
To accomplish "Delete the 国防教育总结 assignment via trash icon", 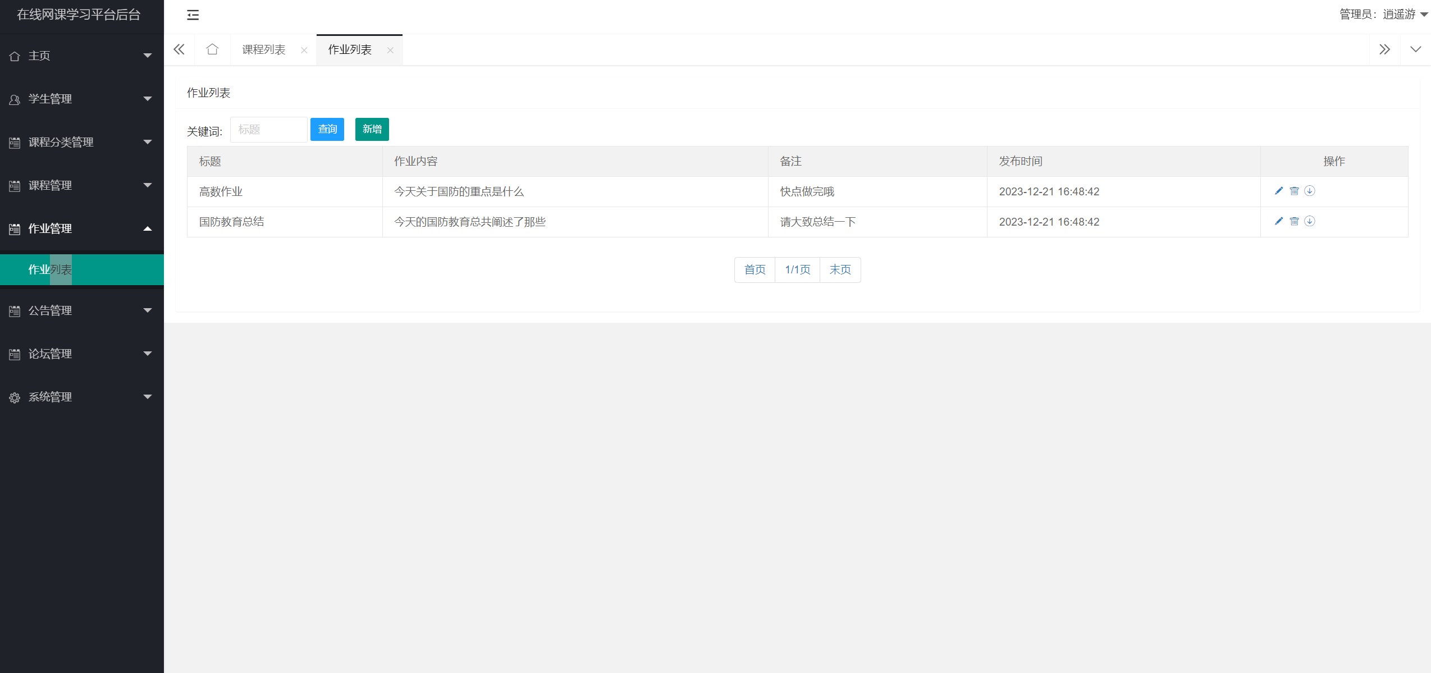I will tap(1294, 221).
